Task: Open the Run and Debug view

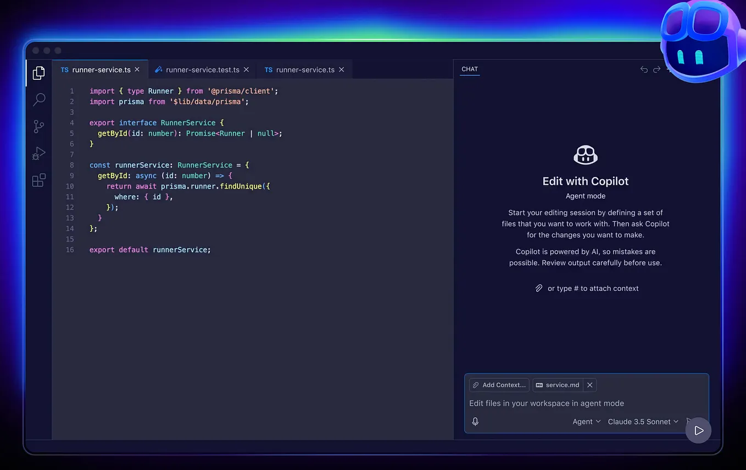Action: [38, 153]
